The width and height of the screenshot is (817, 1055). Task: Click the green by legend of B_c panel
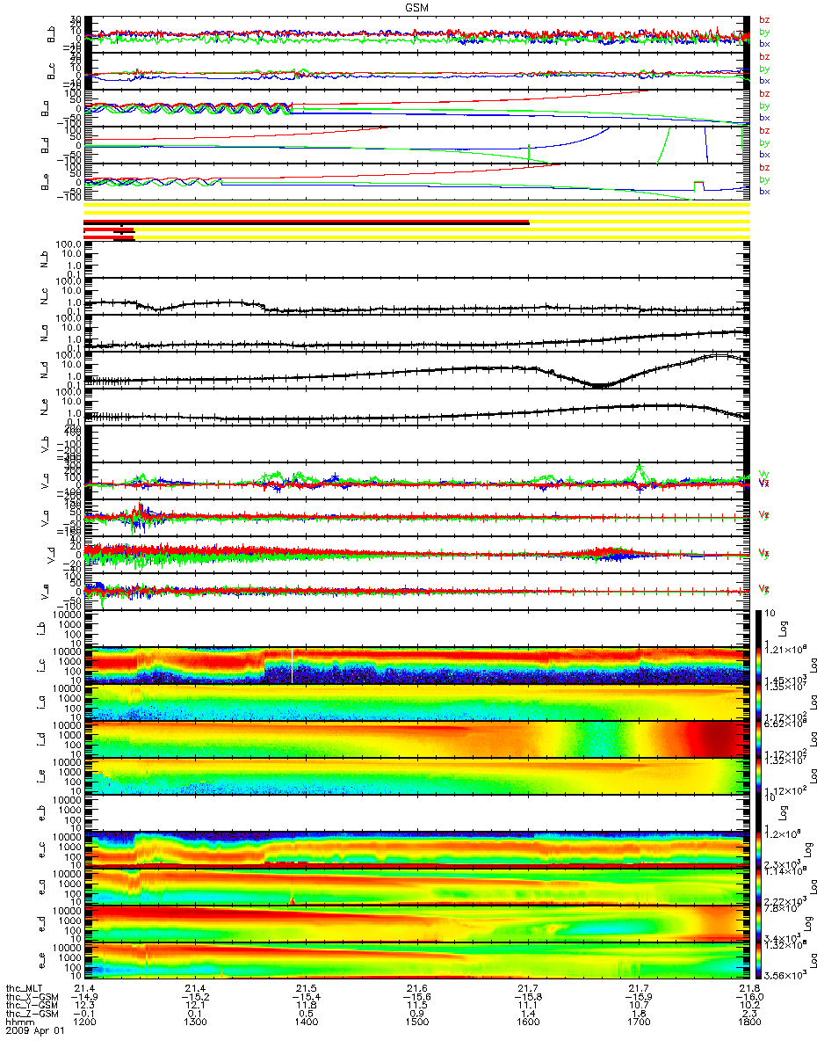coord(764,69)
